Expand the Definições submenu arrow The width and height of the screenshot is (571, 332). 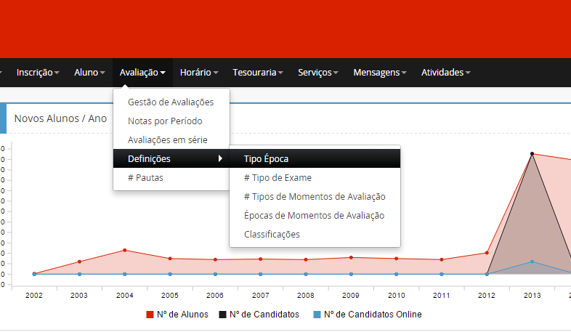click(220, 159)
